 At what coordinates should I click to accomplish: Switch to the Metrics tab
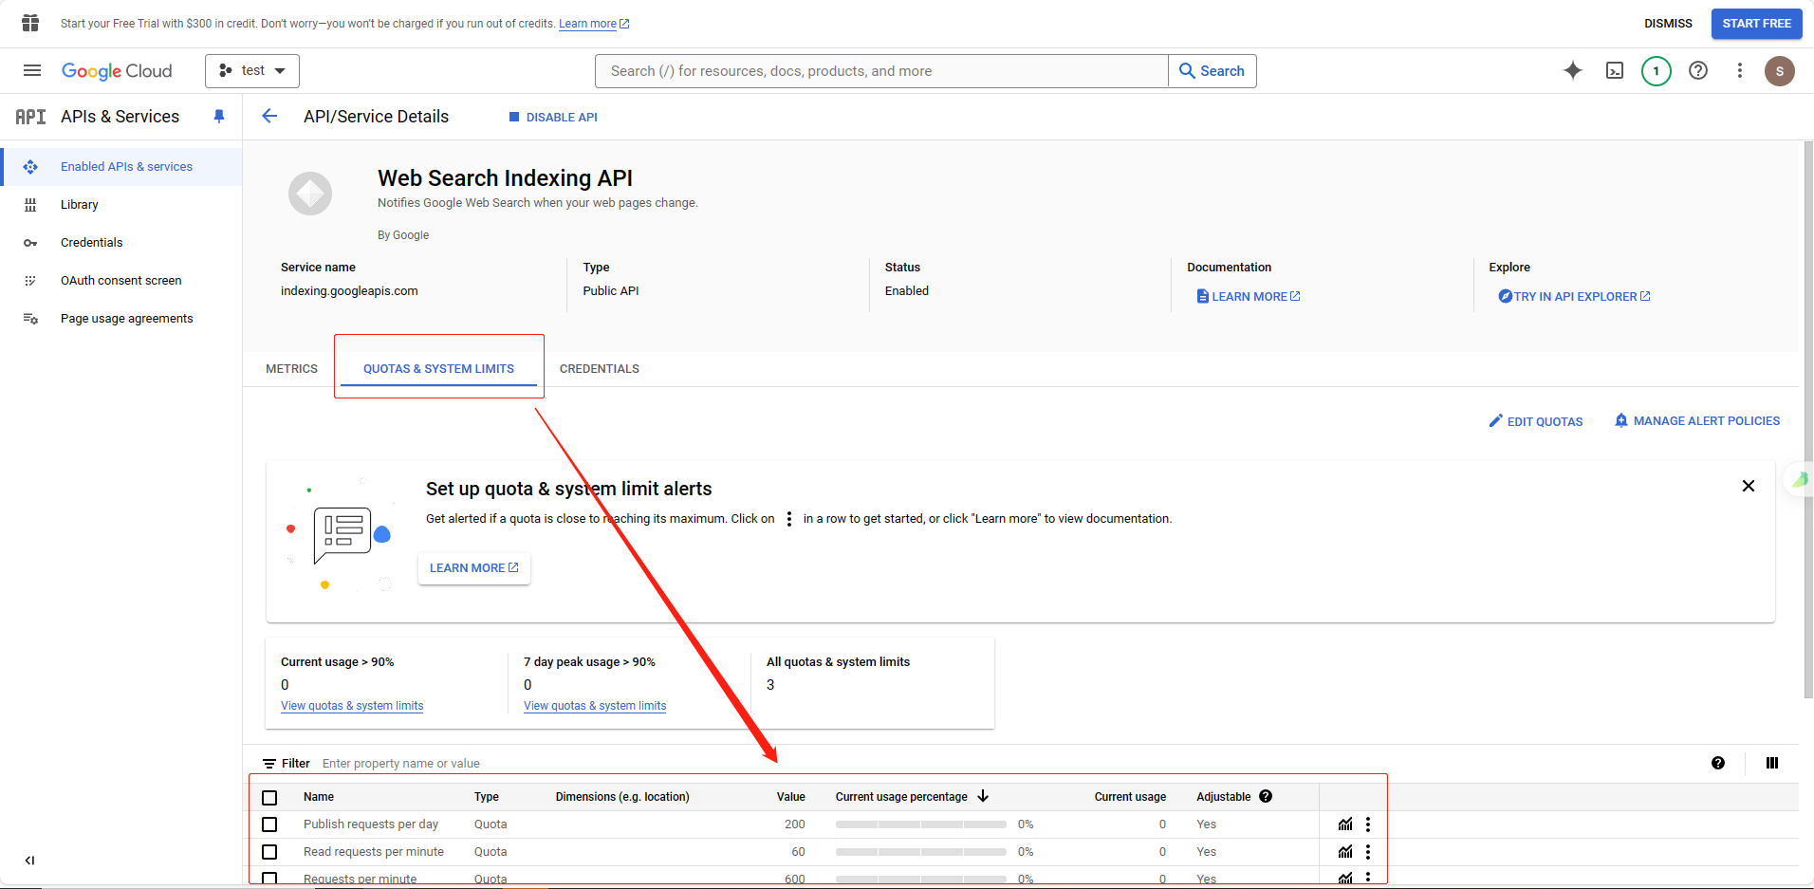[x=291, y=369]
